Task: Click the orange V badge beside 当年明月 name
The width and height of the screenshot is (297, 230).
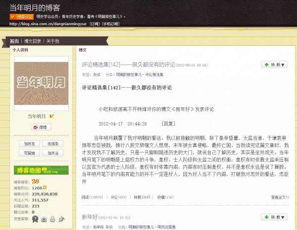Action: 51,116
